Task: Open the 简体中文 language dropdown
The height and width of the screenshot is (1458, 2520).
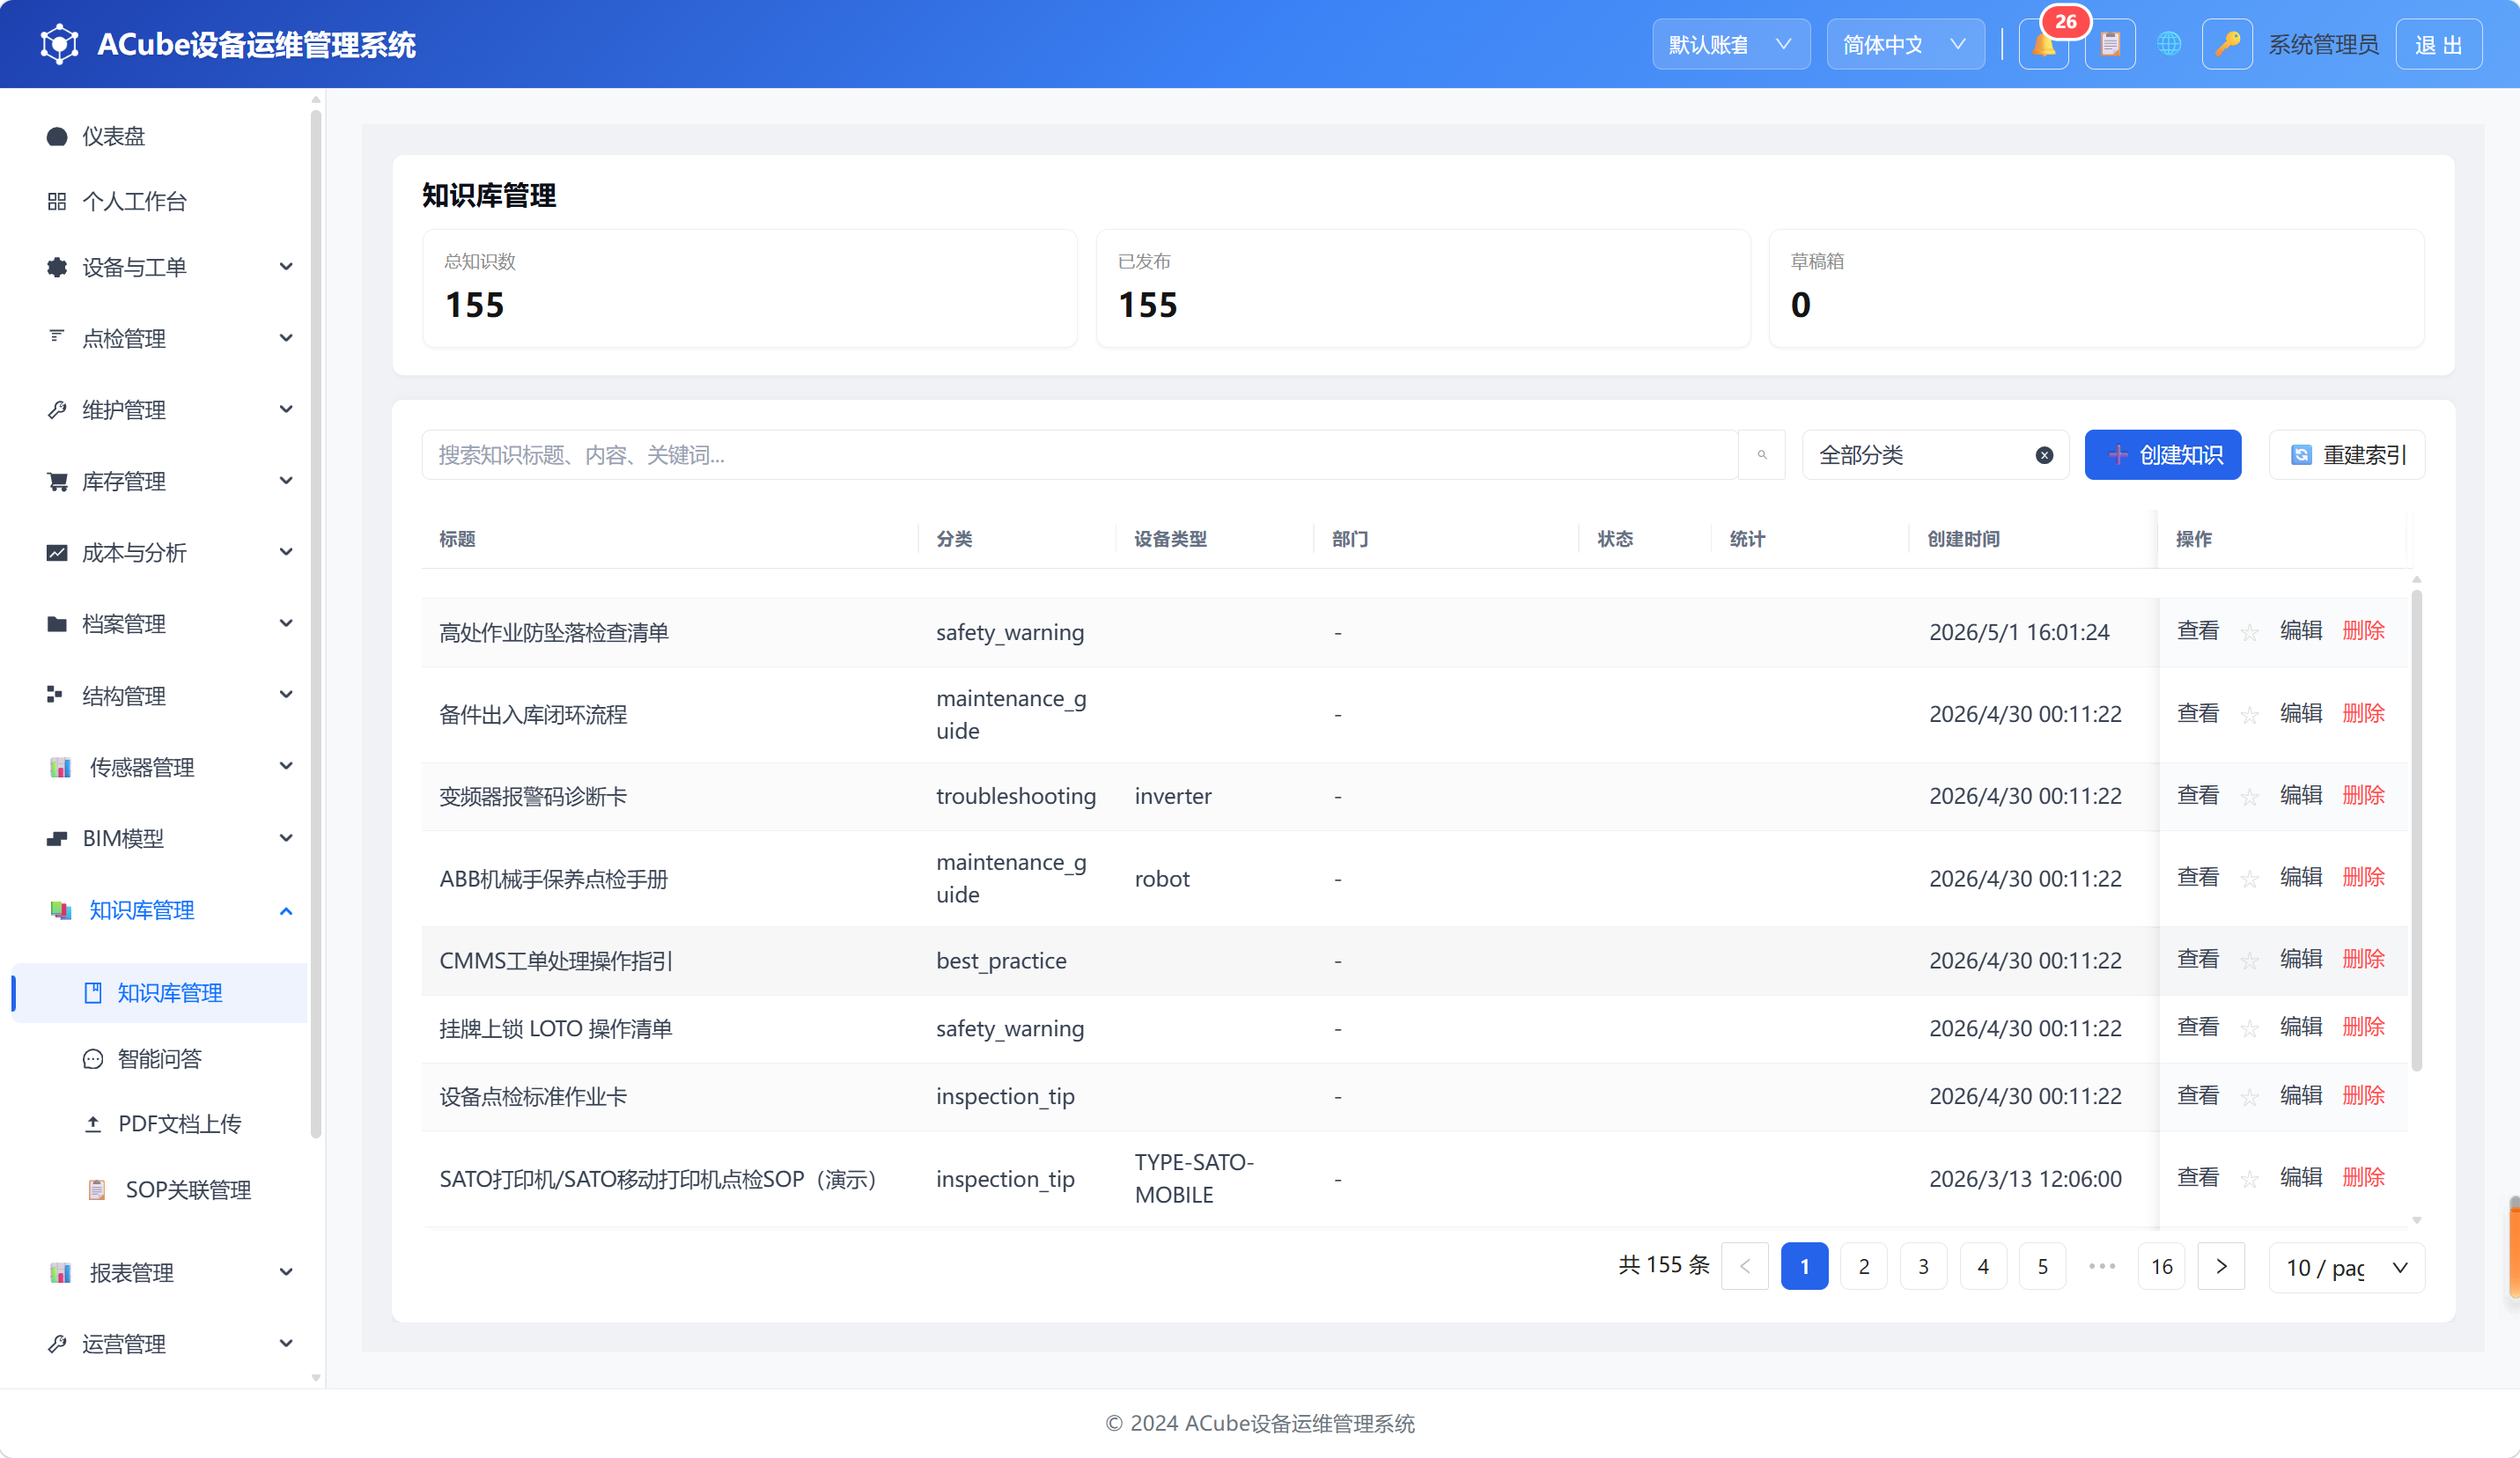Action: tap(1905, 45)
